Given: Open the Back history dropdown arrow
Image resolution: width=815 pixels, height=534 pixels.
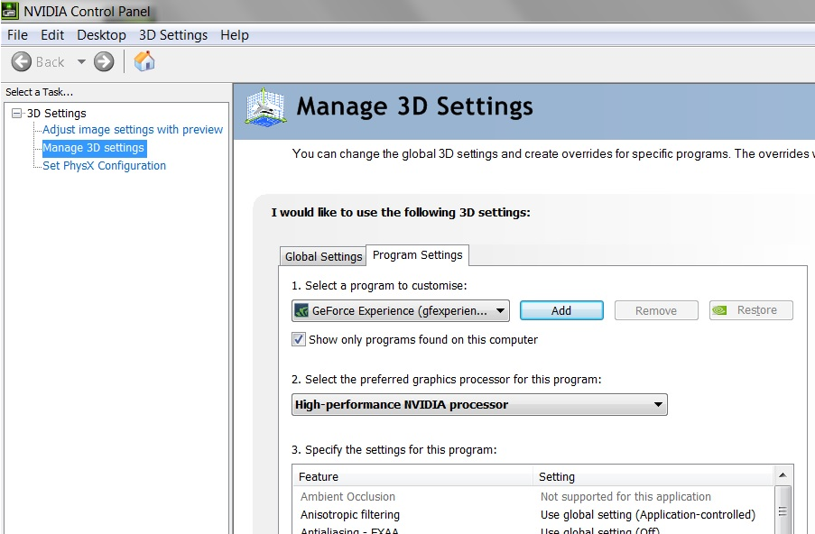Looking at the screenshot, I should pos(81,62).
